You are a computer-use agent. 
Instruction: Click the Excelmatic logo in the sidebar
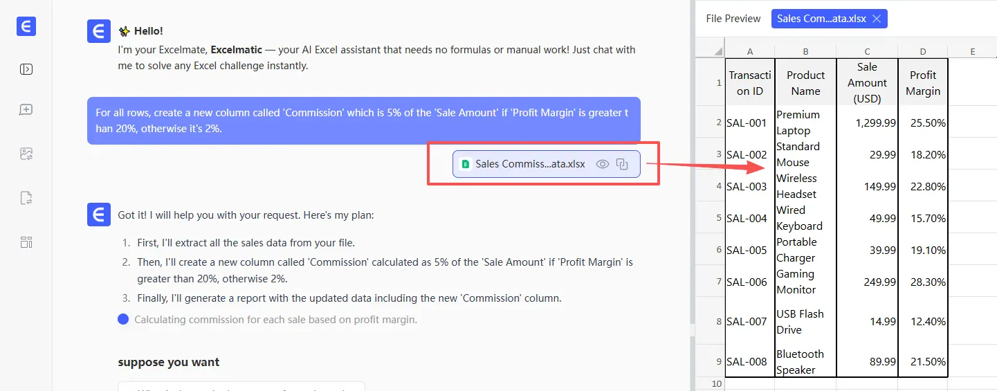coord(26,26)
